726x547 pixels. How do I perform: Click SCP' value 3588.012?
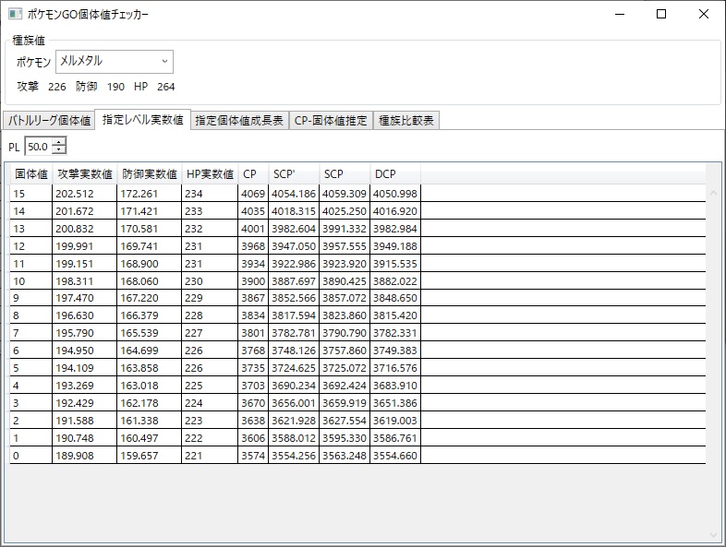tap(294, 438)
